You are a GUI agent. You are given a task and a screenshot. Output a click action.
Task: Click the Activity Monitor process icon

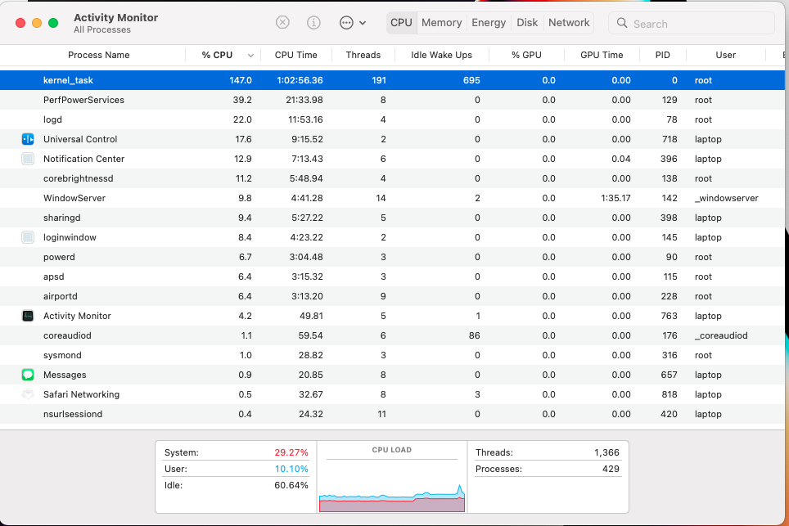click(x=28, y=316)
